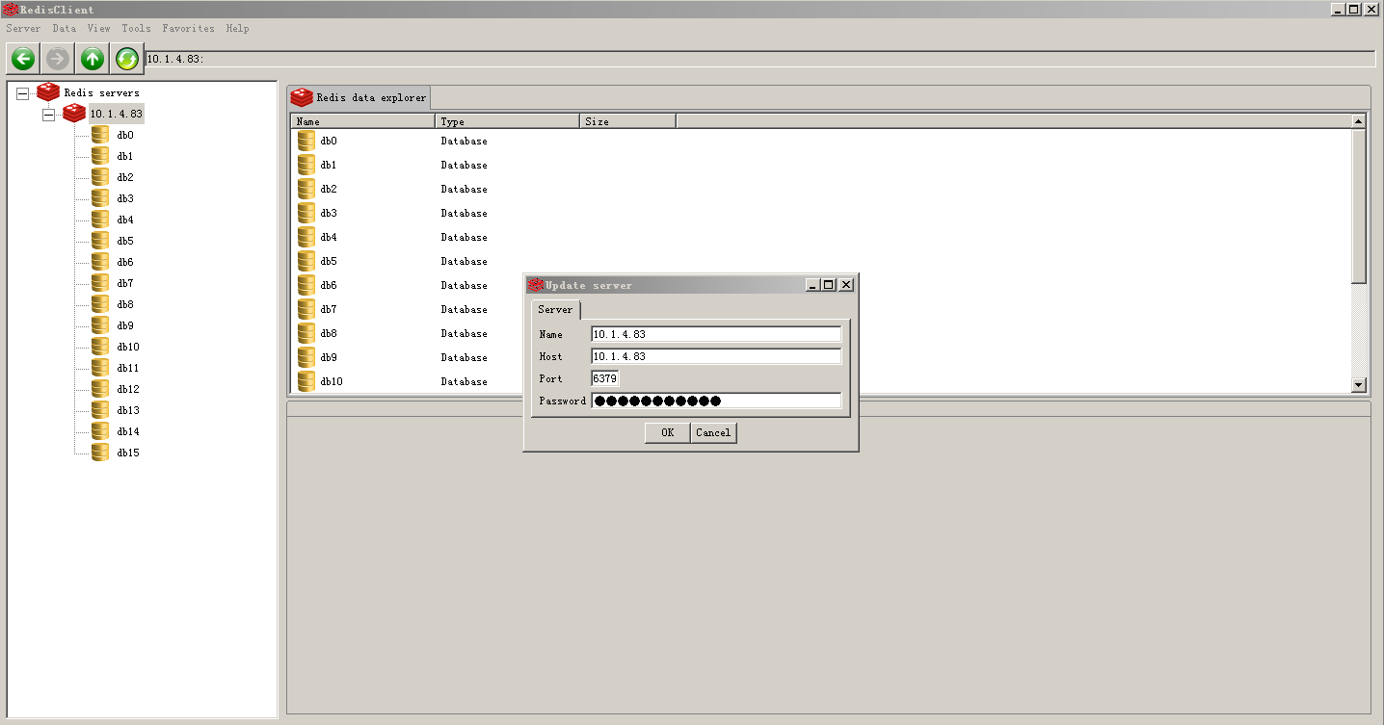The image size is (1384, 725).
Task: Click db5 name in data explorer list
Action: [329, 261]
